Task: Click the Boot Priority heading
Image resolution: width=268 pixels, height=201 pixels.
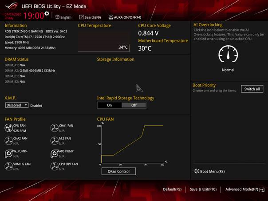Action: pos(204,85)
